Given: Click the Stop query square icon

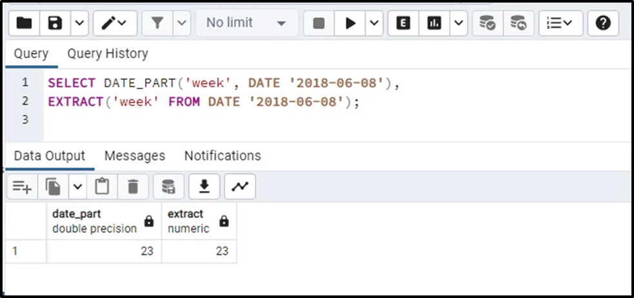Looking at the screenshot, I should (x=319, y=23).
